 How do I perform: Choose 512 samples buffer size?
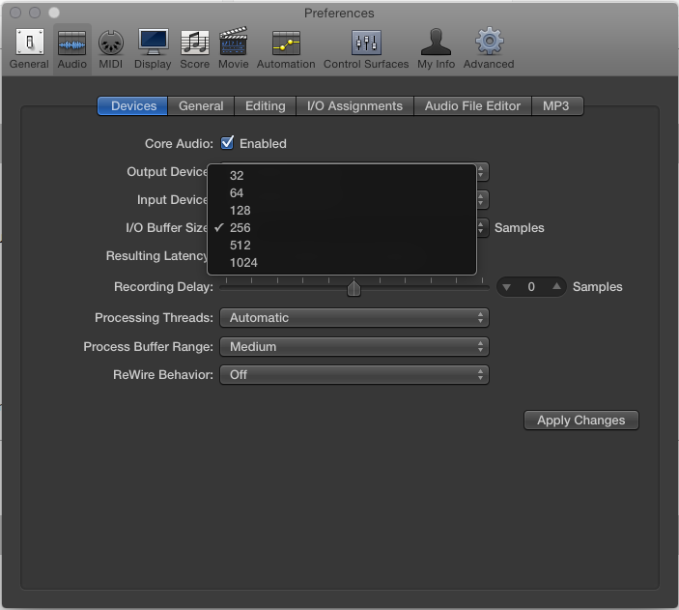tap(342, 245)
